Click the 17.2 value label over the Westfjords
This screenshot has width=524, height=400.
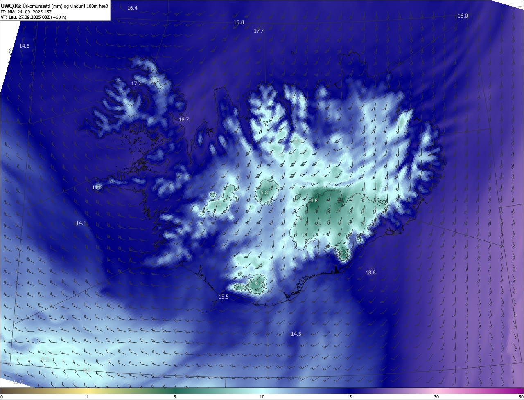pyautogui.click(x=136, y=84)
